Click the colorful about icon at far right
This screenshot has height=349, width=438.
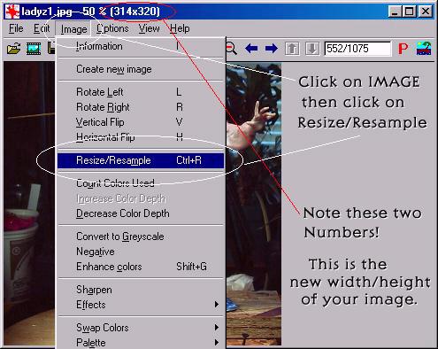[424, 49]
